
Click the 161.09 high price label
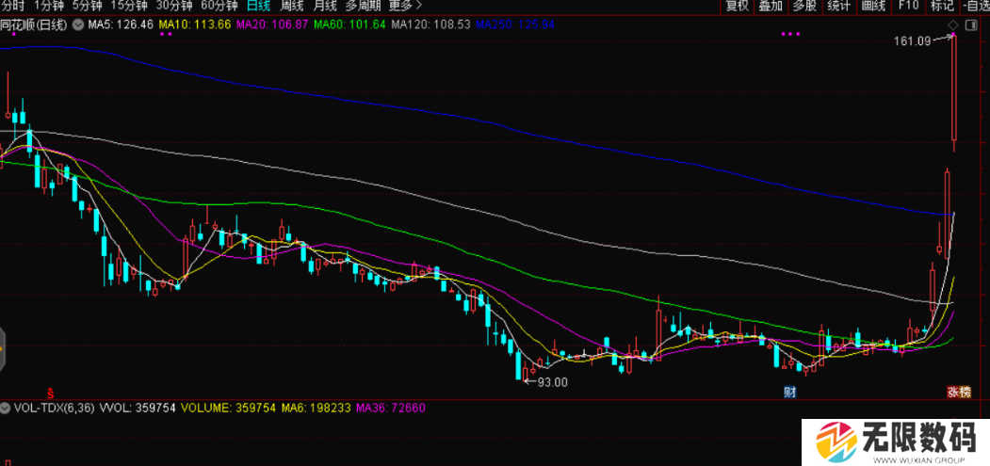coord(913,41)
